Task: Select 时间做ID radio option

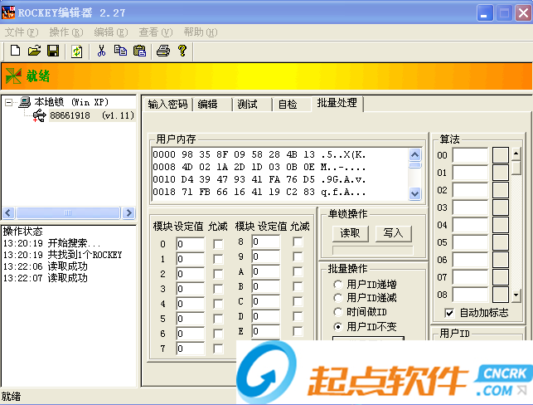Action: [361, 312]
